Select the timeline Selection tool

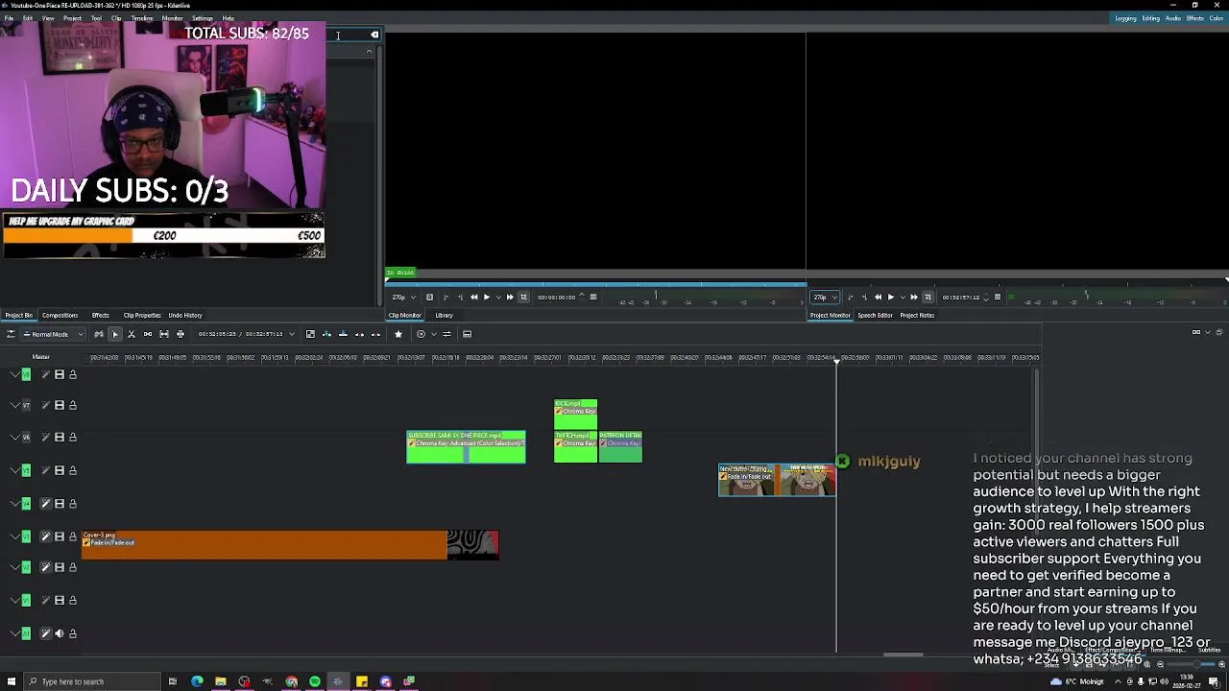[114, 334]
